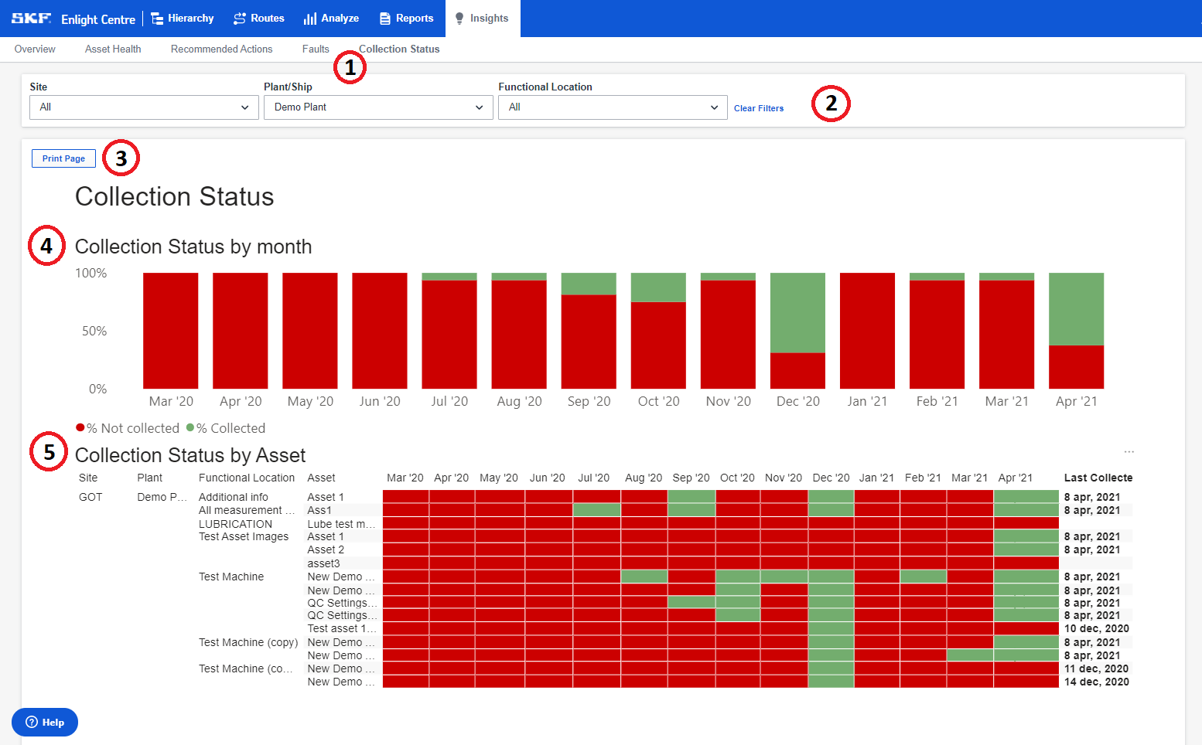Open the Help assistant

pos(44,722)
